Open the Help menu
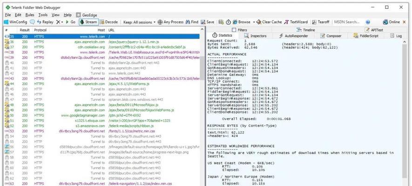 (68, 15)
